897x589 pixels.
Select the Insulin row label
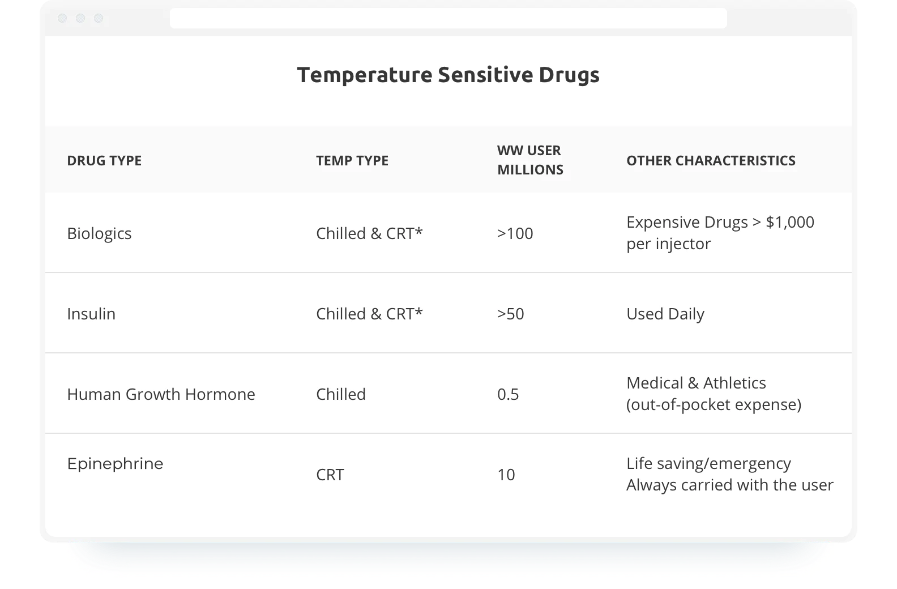point(91,314)
